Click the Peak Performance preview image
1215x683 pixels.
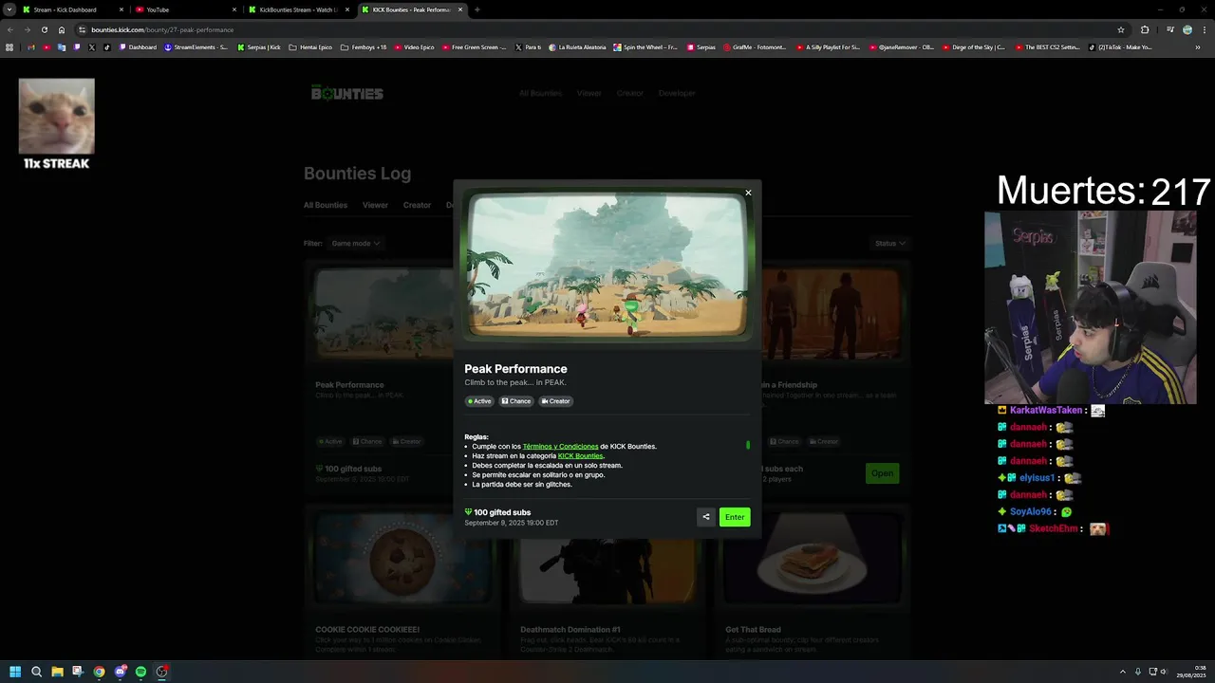(607, 265)
